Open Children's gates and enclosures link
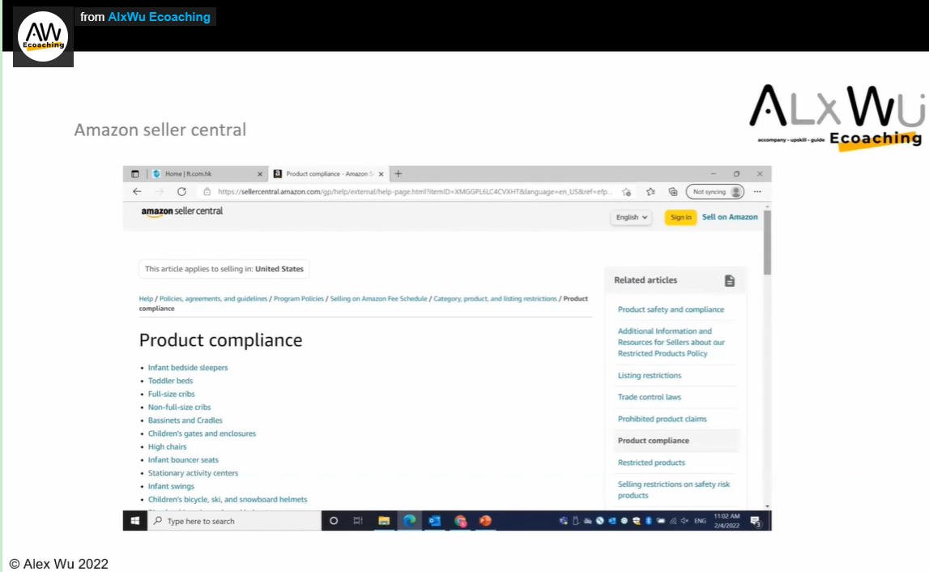 [202, 433]
